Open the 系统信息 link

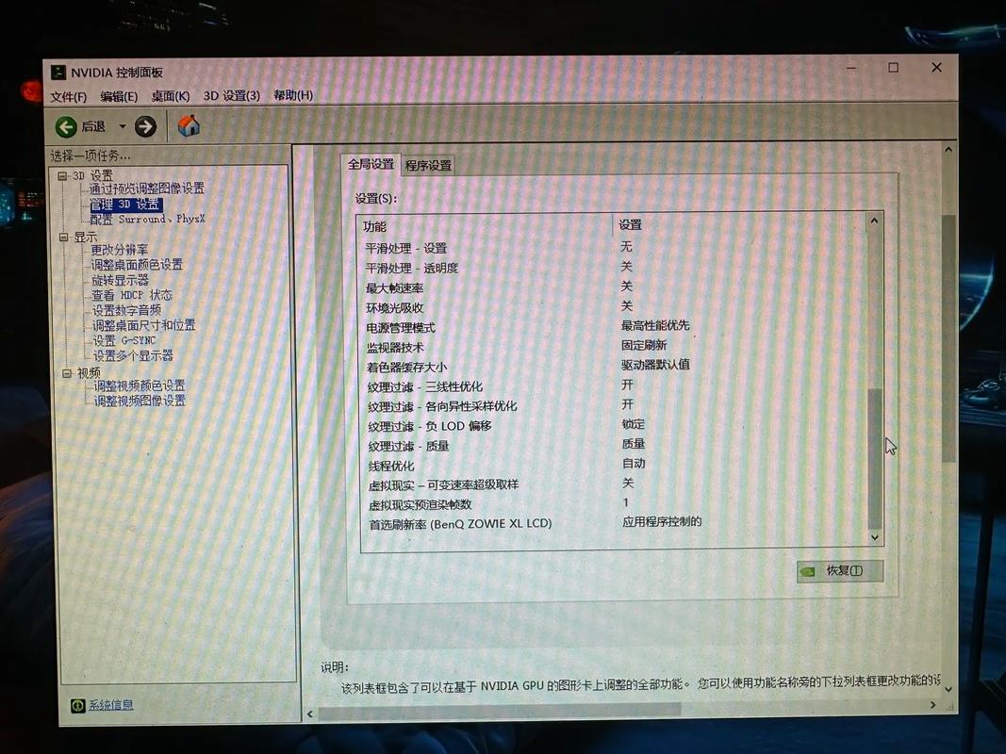click(111, 705)
